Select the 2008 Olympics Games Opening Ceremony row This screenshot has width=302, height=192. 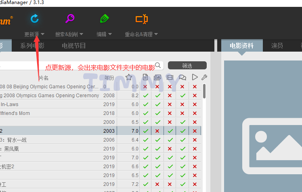click(x=101, y=96)
